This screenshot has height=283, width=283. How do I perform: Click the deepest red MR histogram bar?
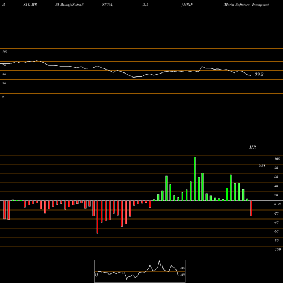click(97, 217)
